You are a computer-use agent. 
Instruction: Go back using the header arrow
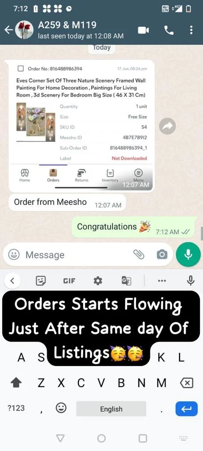click(8, 30)
